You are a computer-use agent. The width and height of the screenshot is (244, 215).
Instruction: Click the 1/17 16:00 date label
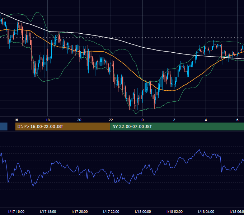pos(16,211)
